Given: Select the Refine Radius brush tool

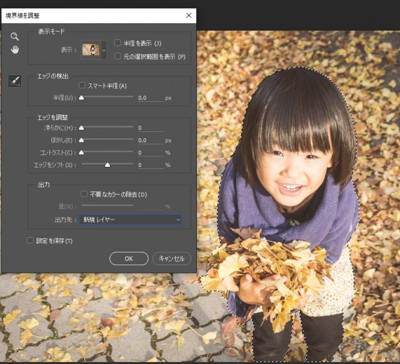Looking at the screenshot, I should click(x=14, y=81).
